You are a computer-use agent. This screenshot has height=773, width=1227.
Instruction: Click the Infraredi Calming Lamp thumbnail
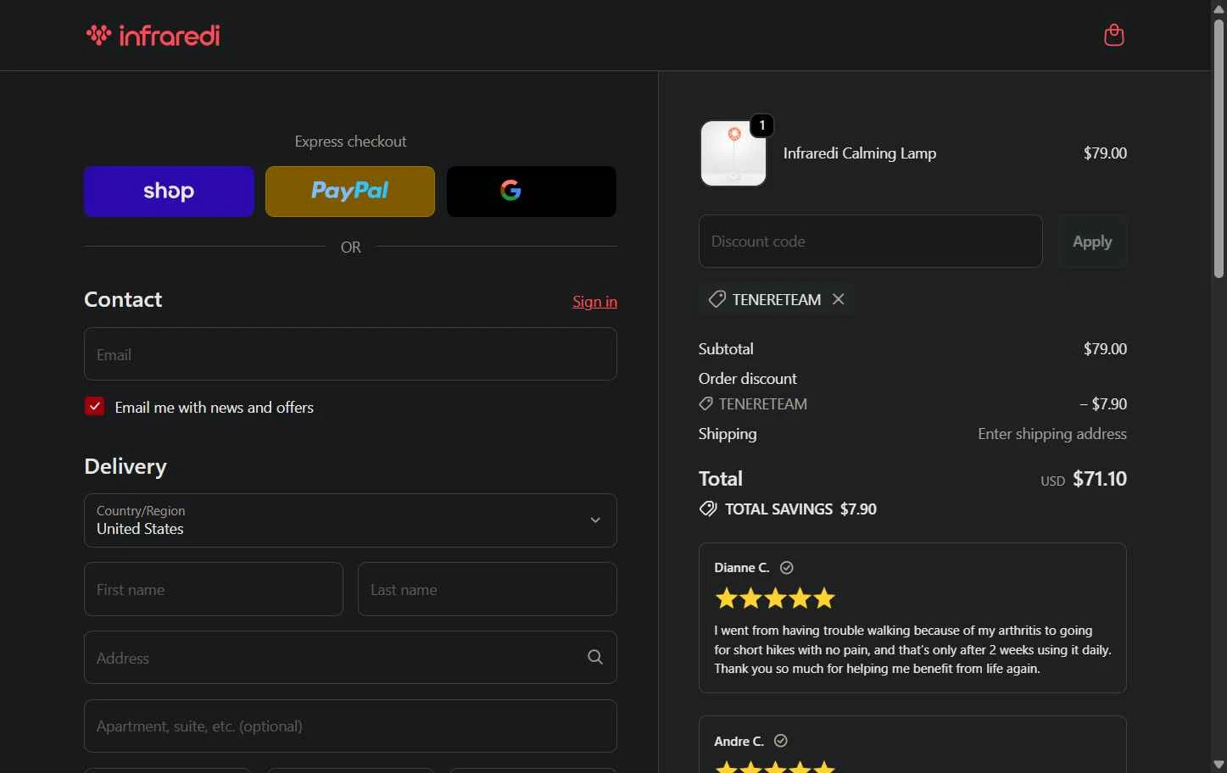point(733,153)
